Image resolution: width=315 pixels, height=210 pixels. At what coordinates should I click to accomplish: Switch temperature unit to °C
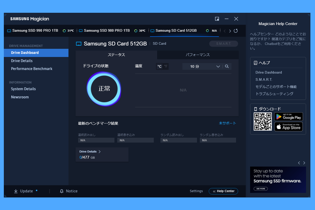click(159, 66)
